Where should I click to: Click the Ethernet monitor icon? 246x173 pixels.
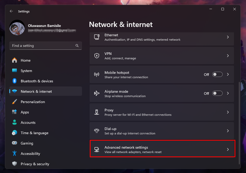point(97,37)
